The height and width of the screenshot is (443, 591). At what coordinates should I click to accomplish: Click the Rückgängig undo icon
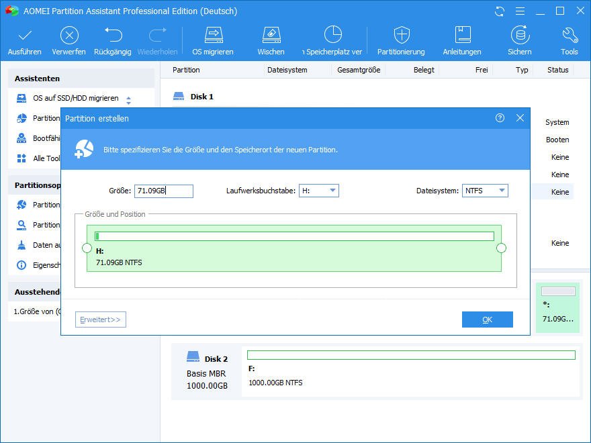(113, 35)
